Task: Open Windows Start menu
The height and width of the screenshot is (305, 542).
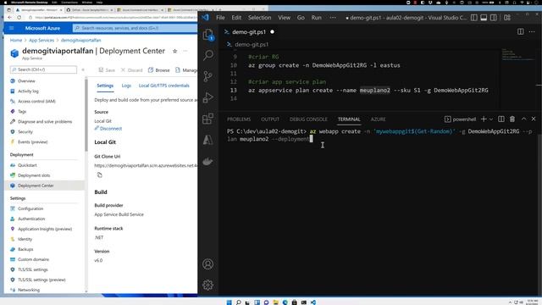Action: (x=229, y=302)
